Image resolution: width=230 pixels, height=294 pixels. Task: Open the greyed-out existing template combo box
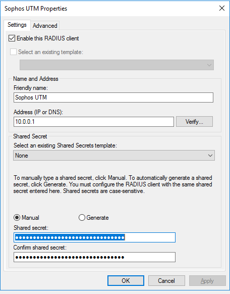click(x=117, y=65)
